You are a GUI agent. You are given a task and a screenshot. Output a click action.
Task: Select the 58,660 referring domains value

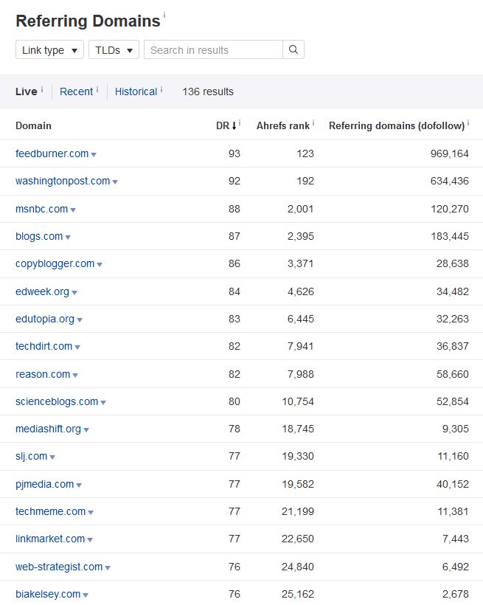453,374
